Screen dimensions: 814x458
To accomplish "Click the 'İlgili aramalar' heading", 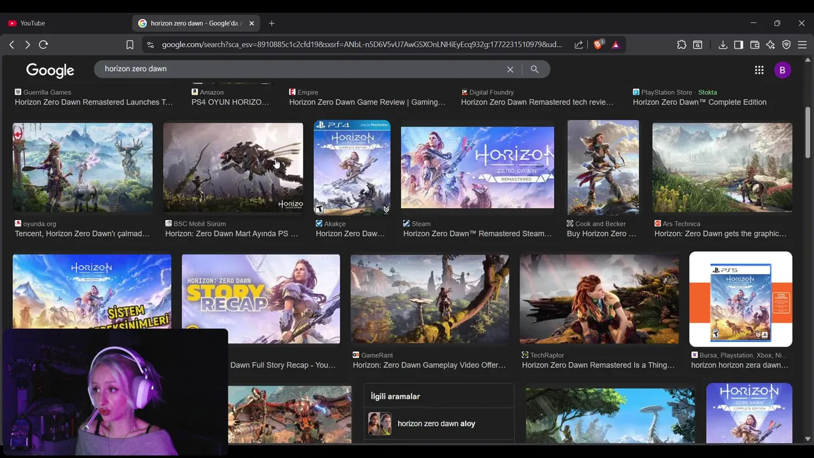I will coord(395,396).
